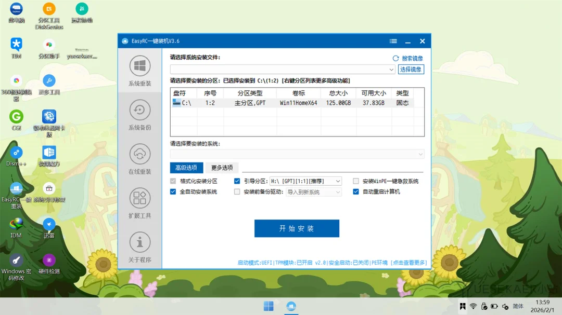Click the EasyRC taskbar app icon
Screen dimensions: 562x315
coord(291,306)
